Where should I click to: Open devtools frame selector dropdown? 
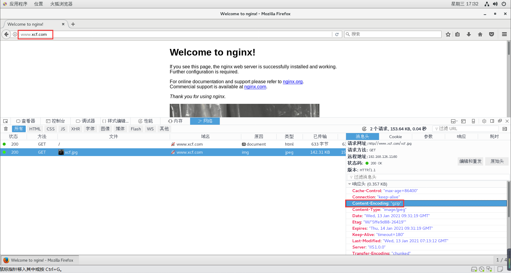coord(454,121)
